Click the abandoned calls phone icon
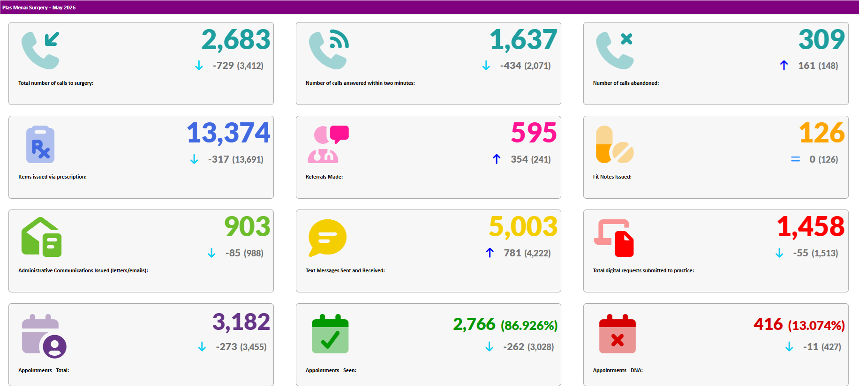This screenshot has width=859, height=389. (615, 50)
